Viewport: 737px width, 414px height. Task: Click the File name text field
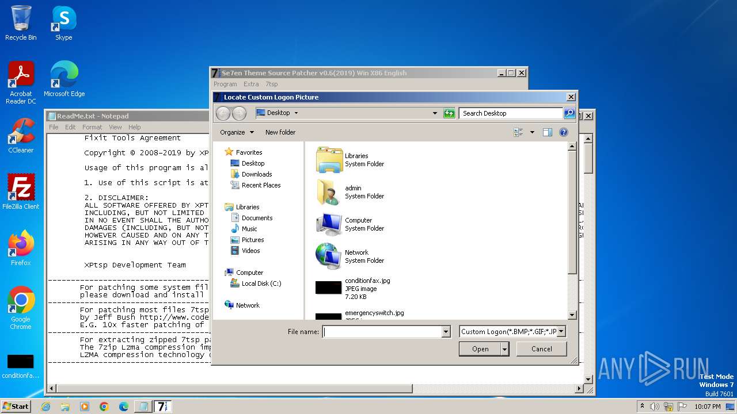pyautogui.click(x=382, y=332)
